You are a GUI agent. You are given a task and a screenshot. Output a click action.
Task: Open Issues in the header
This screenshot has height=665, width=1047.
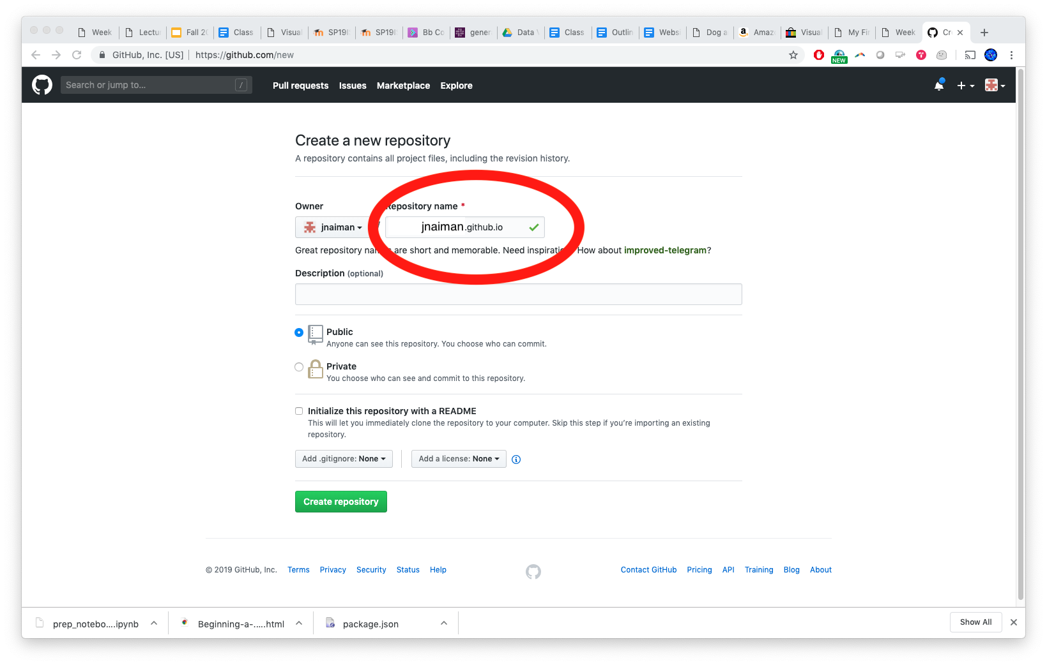pos(353,86)
